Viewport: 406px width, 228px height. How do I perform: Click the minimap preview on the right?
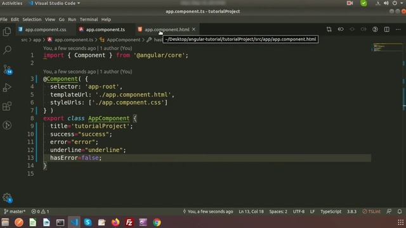[387, 47]
